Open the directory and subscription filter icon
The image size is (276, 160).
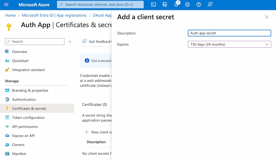165,4
